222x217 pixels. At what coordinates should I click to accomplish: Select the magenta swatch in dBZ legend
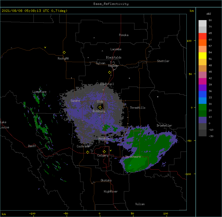202,81
